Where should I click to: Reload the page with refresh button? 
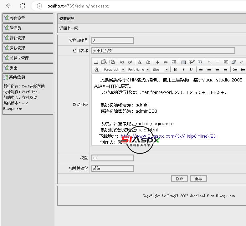pyautogui.click(x=23, y=6)
